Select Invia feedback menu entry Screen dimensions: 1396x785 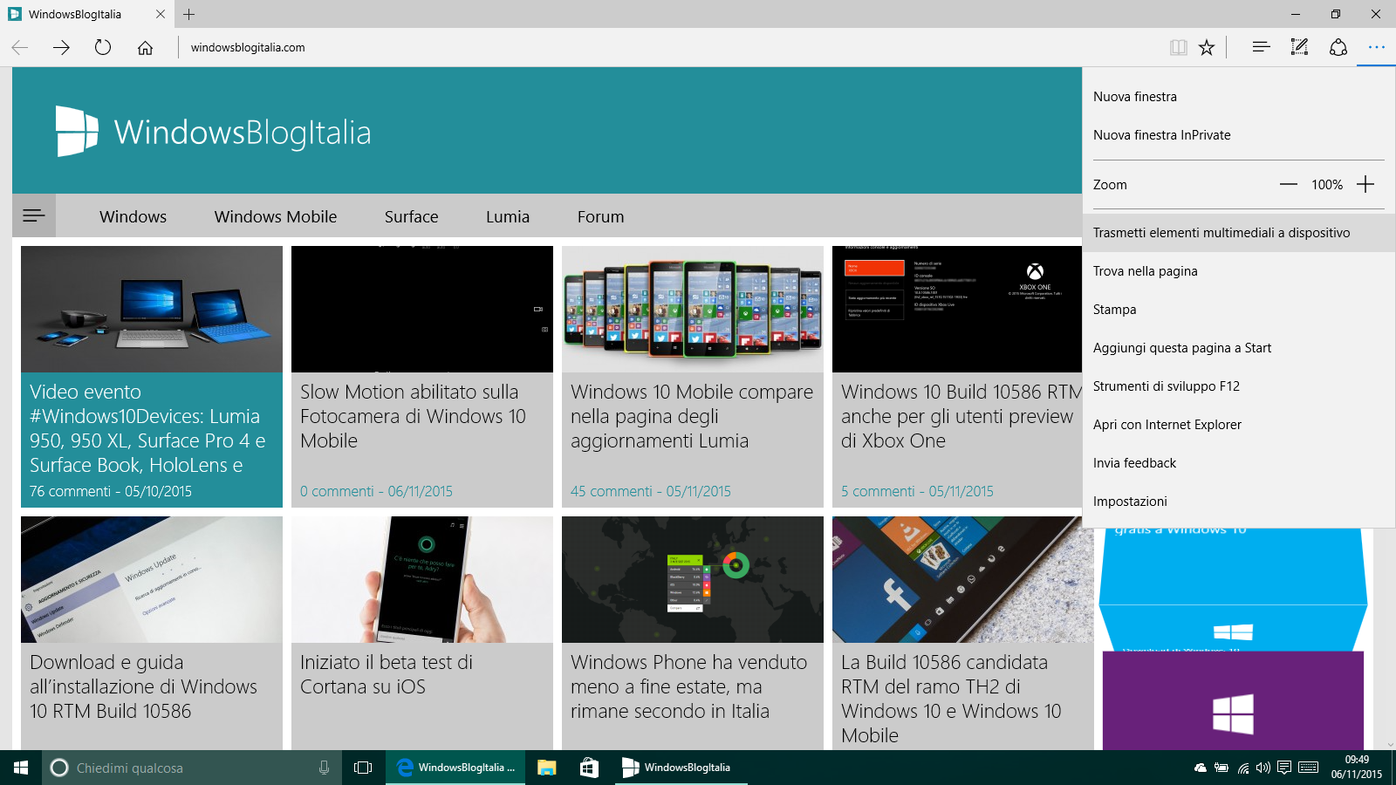click(1239, 463)
